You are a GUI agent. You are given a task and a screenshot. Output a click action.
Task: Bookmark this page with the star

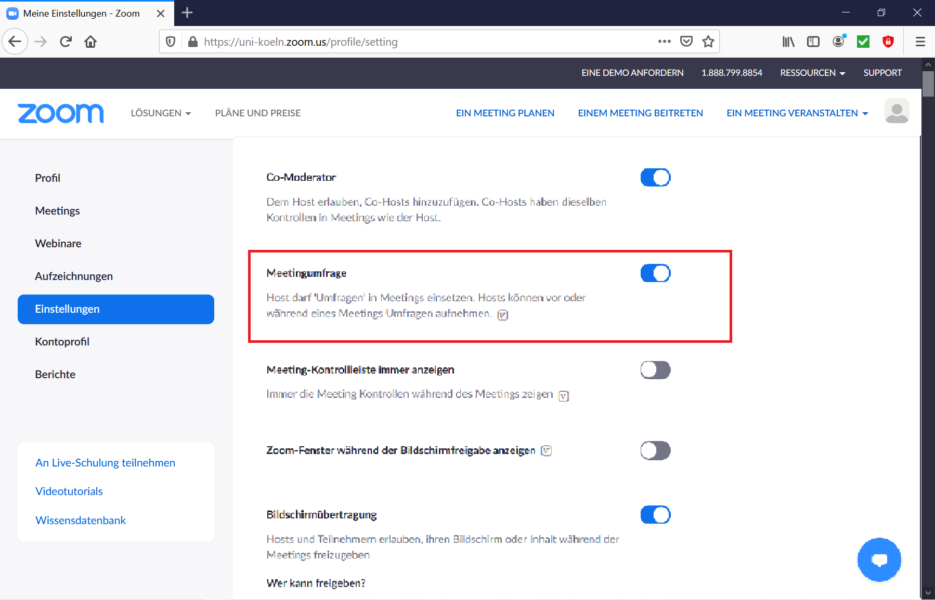[x=708, y=42]
